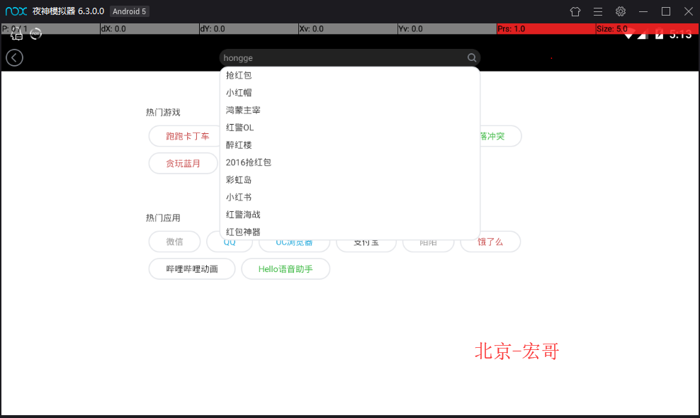Minimize the Nox emulator window
The width and height of the screenshot is (700, 418).
click(x=643, y=11)
